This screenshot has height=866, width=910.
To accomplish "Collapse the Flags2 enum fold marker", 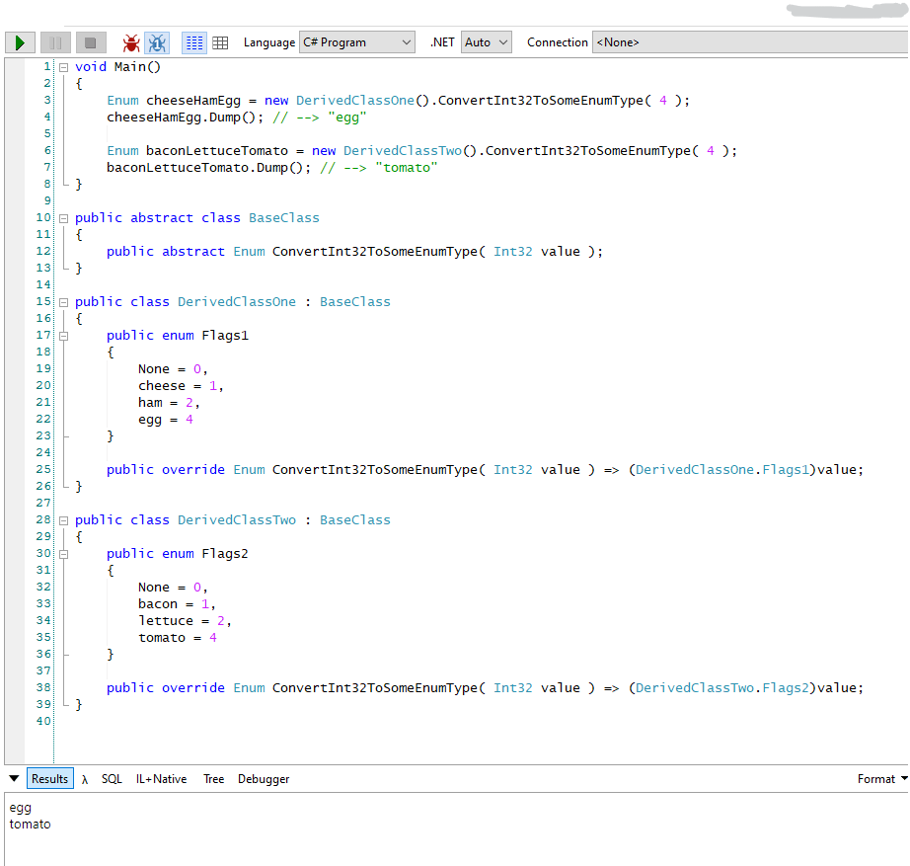I will pyautogui.click(x=64, y=554).
